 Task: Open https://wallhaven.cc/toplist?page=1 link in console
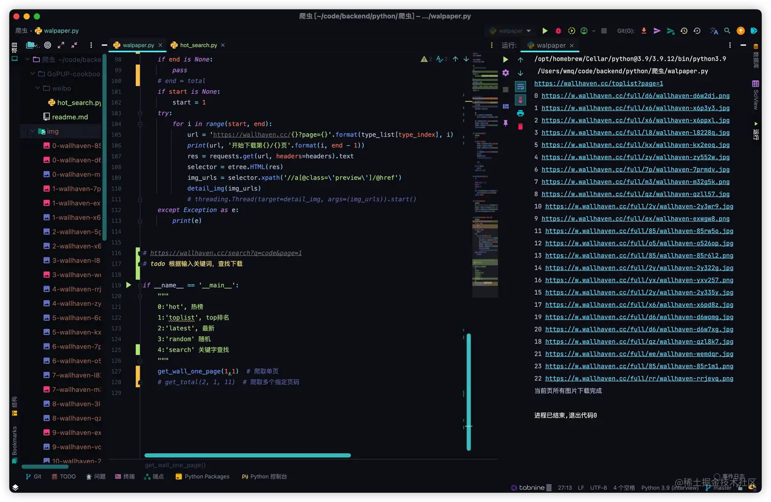[598, 83]
